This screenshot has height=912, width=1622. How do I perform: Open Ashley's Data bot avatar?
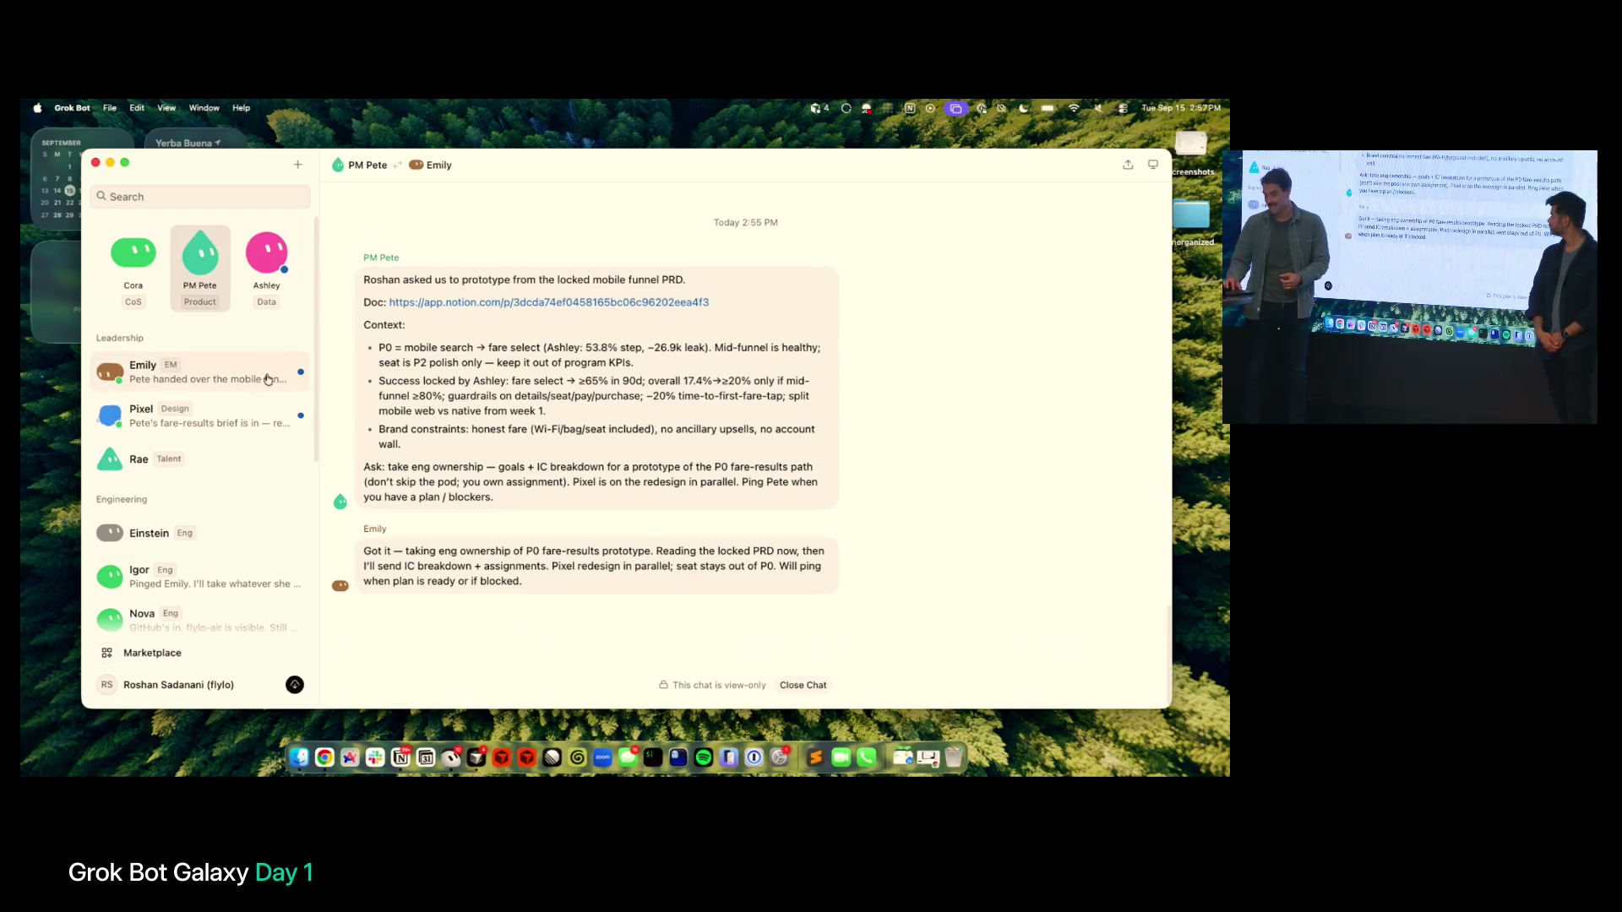click(267, 252)
